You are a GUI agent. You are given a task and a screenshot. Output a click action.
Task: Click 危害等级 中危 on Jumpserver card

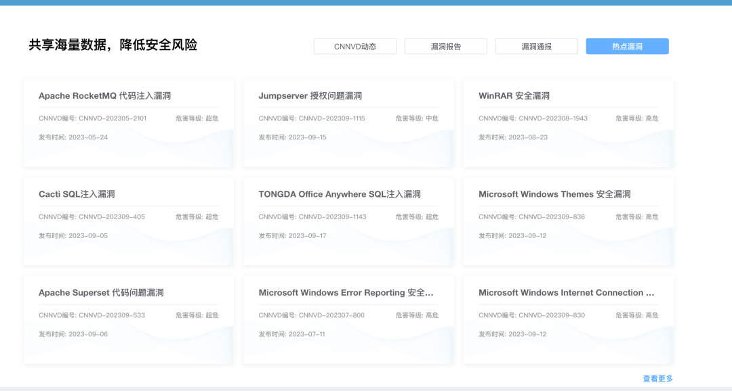[417, 118]
